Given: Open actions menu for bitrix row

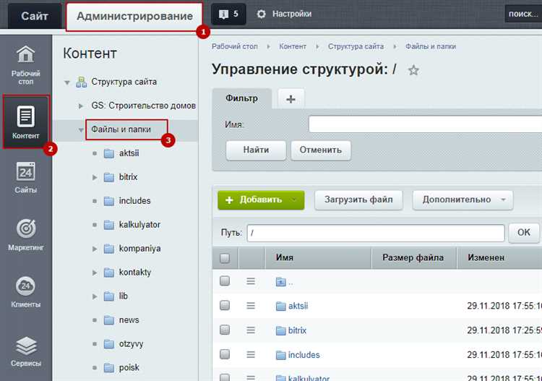Looking at the screenshot, I should point(251,330).
